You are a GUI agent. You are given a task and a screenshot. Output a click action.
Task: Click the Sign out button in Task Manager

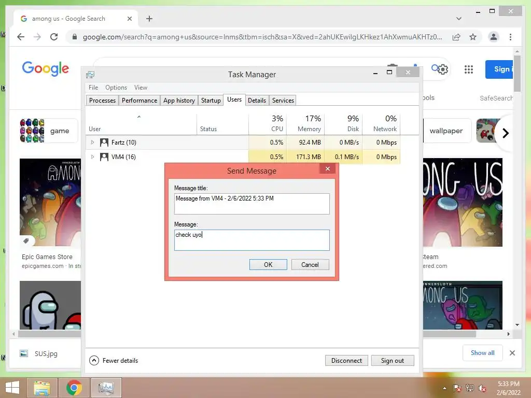[x=393, y=361]
